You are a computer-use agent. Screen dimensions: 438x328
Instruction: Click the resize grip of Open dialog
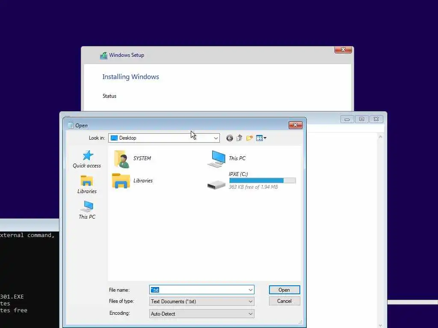click(x=300, y=322)
